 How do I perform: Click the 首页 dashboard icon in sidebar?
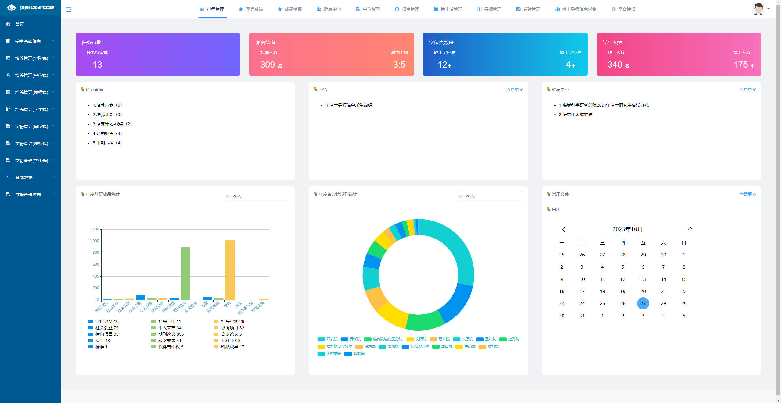click(8, 24)
